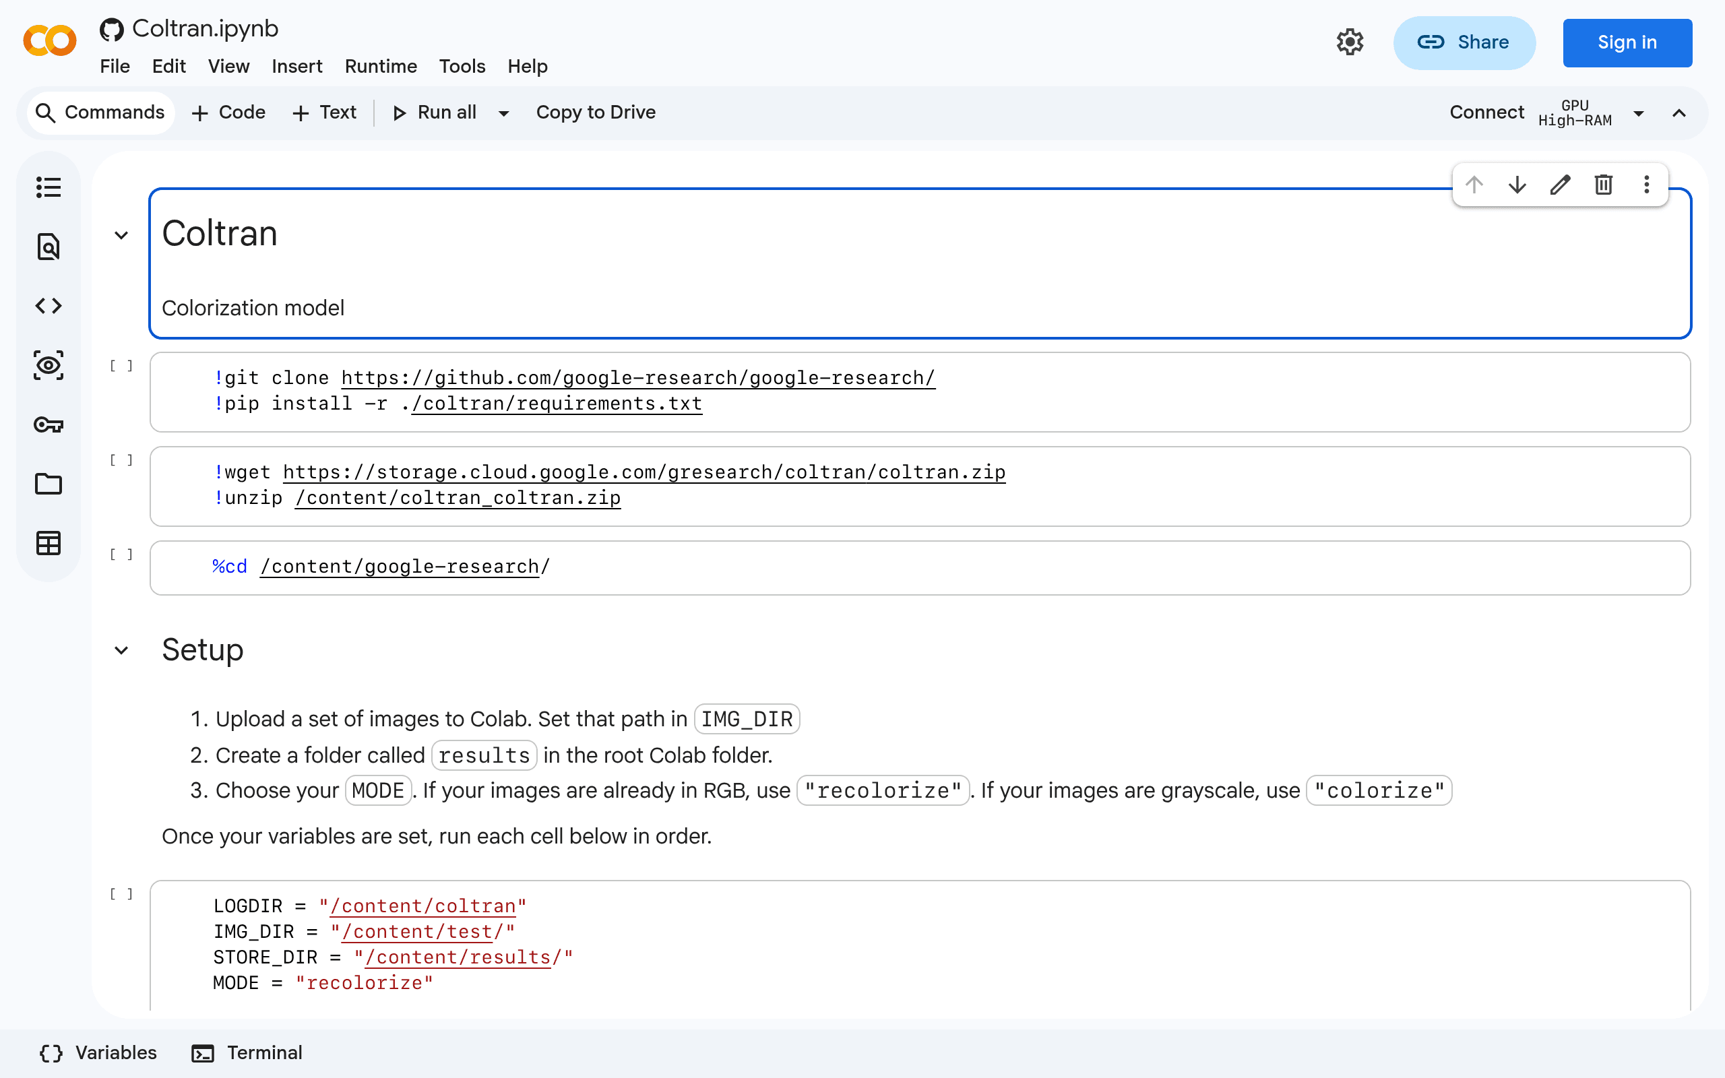
Task: Open the Tools menu
Action: point(462,66)
